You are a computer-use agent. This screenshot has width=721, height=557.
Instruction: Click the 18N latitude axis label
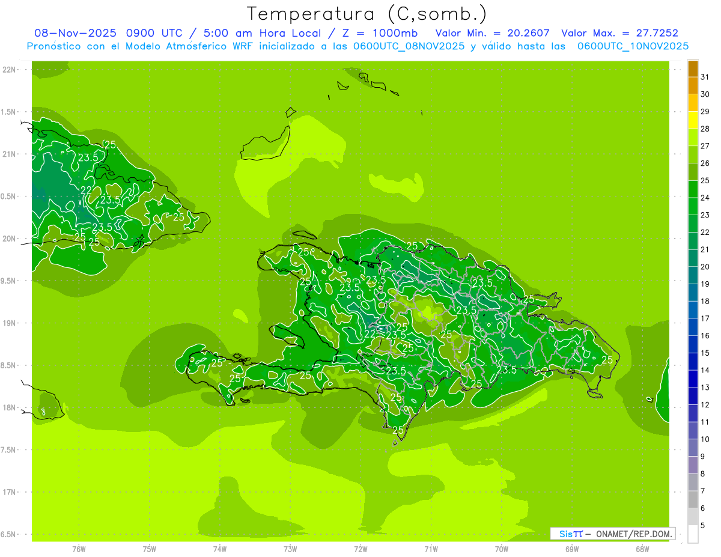(9, 407)
